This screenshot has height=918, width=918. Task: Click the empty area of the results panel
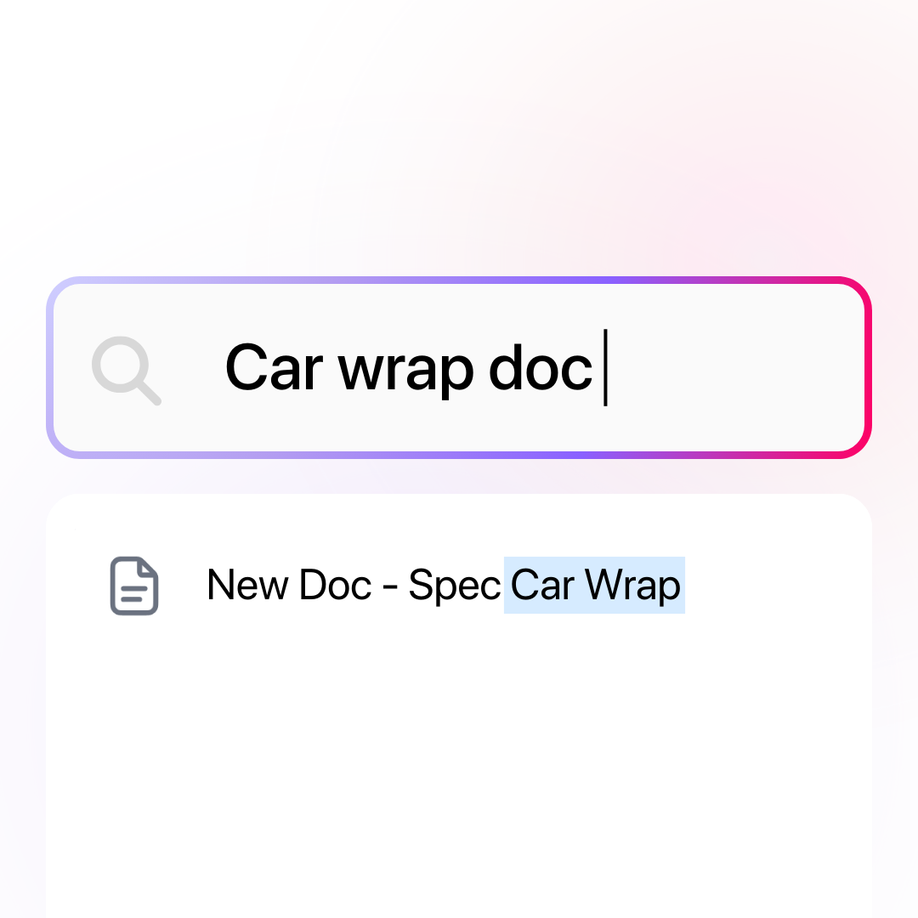click(459, 761)
